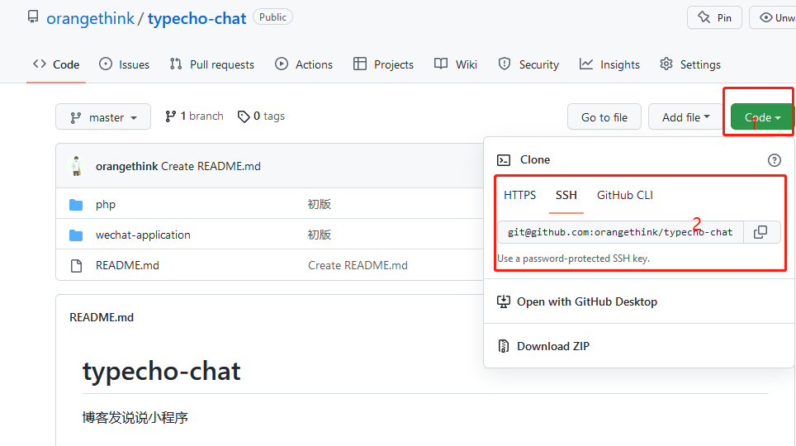Toggle the green Code dropdown button

tap(762, 117)
